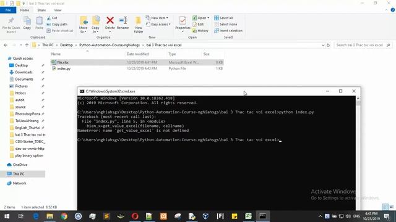Click the Explorer help icon
Viewport: 396px width, 222px height.
pos(393,10)
